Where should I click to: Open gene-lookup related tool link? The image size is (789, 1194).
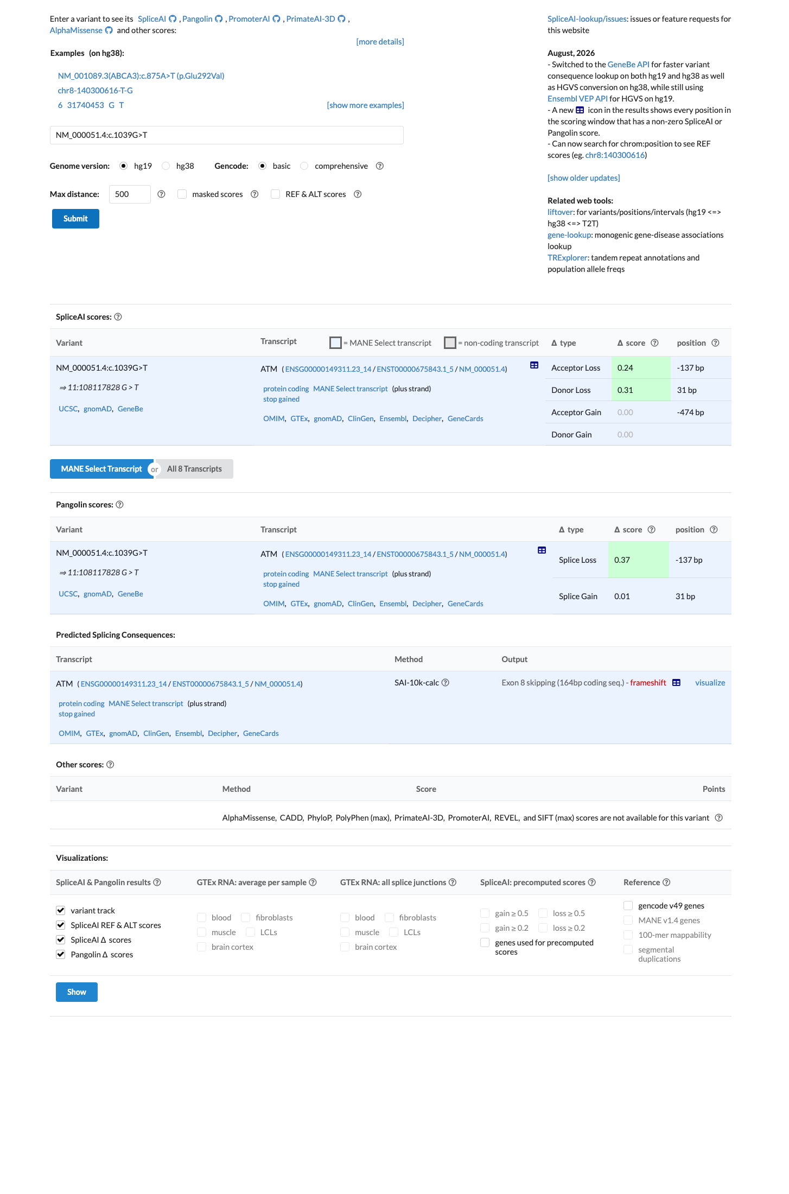[x=569, y=235]
